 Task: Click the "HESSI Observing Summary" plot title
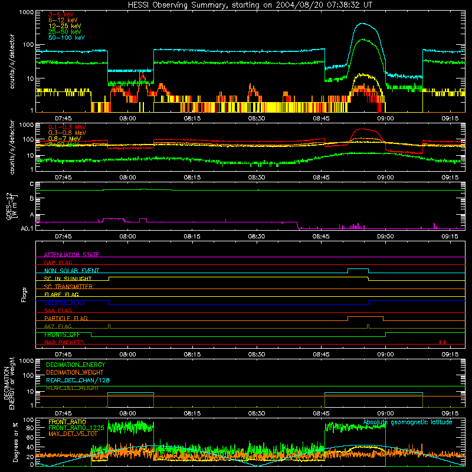click(250, 5)
